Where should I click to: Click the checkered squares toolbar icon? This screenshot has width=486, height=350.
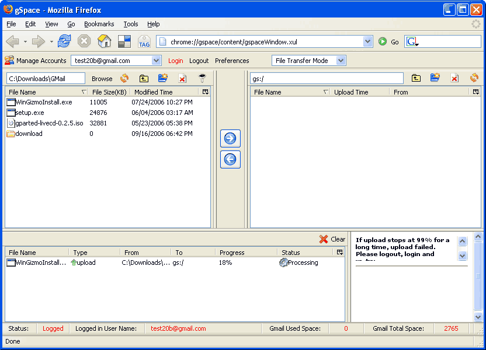point(124,41)
